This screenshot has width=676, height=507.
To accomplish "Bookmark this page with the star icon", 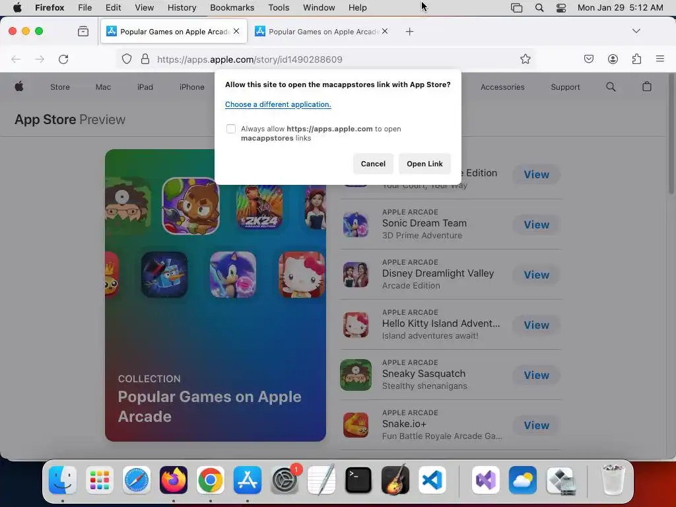I will tap(525, 59).
